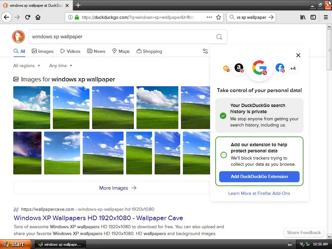
Task: Go back using the browser back arrow
Action: click(x=6, y=17)
